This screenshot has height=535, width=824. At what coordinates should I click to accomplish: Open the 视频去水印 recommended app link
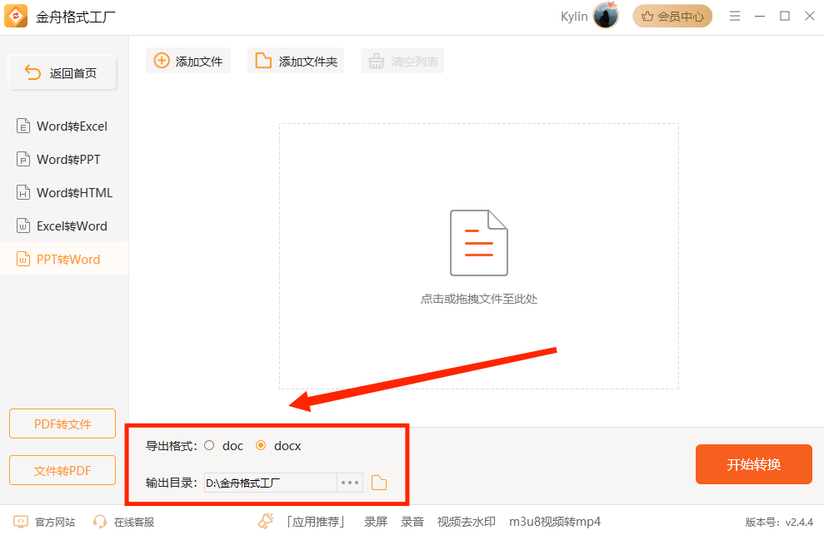tap(466, 522)
